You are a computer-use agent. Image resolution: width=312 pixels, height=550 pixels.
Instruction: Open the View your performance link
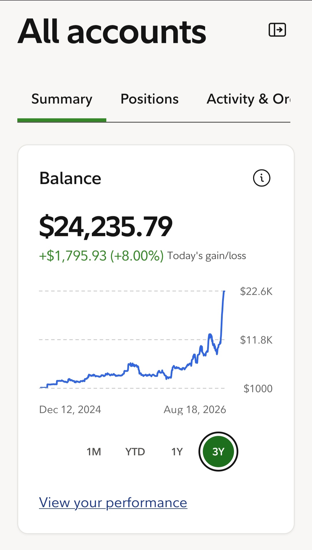point(113,503)
